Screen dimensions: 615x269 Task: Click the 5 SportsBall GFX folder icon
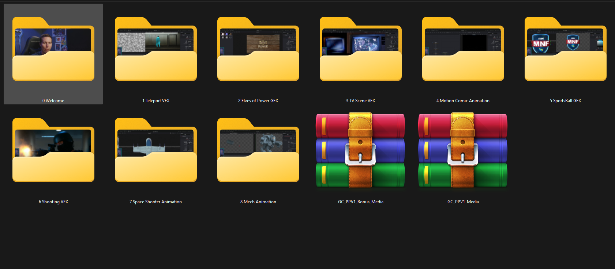click(x=566, y=49)
